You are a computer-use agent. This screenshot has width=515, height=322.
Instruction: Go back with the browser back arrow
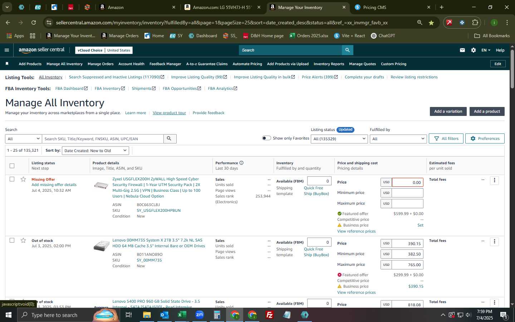click(8, 23)
